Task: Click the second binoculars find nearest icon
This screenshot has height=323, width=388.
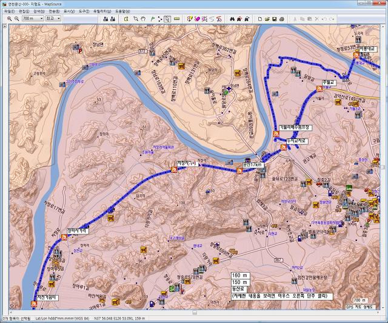Action: pos(239,19)
